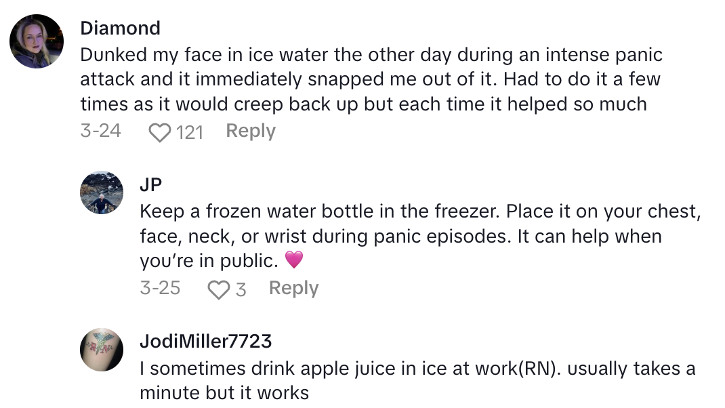Click the 121 like count
This screenshot has width=725, height=408.
(190, 132)
